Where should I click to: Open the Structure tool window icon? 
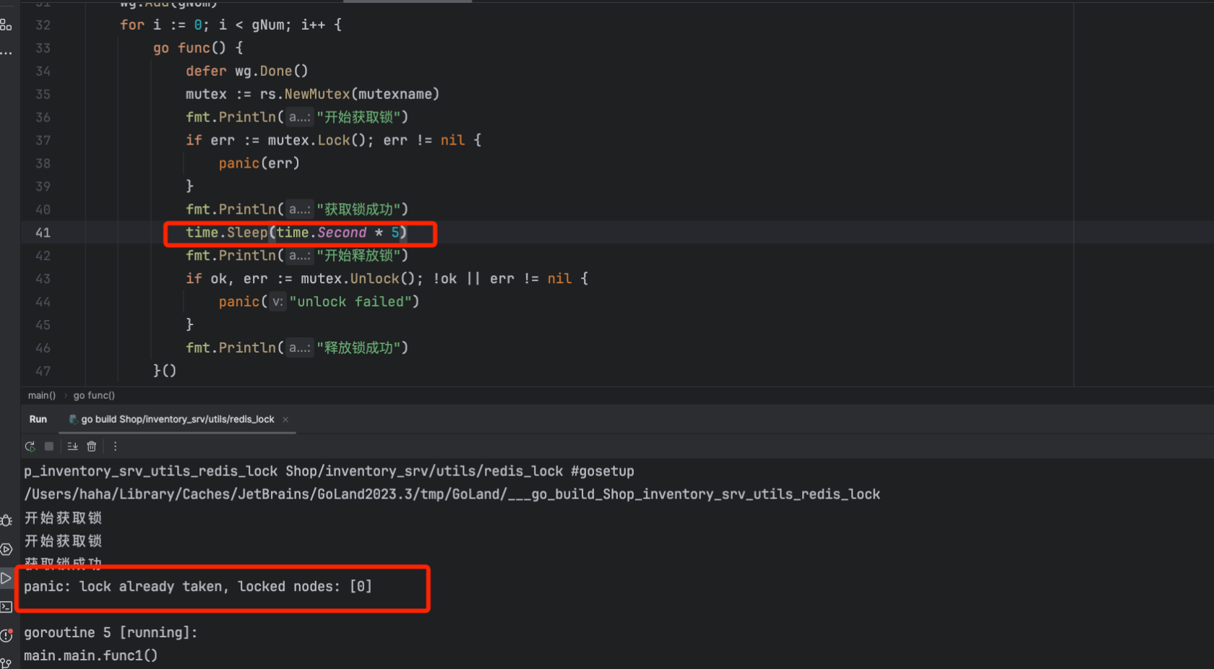pyautogui.click(x=6, y=25)
